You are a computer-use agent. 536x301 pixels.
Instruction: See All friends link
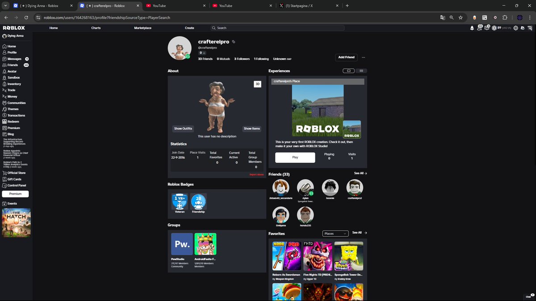[x=360, y=173]
